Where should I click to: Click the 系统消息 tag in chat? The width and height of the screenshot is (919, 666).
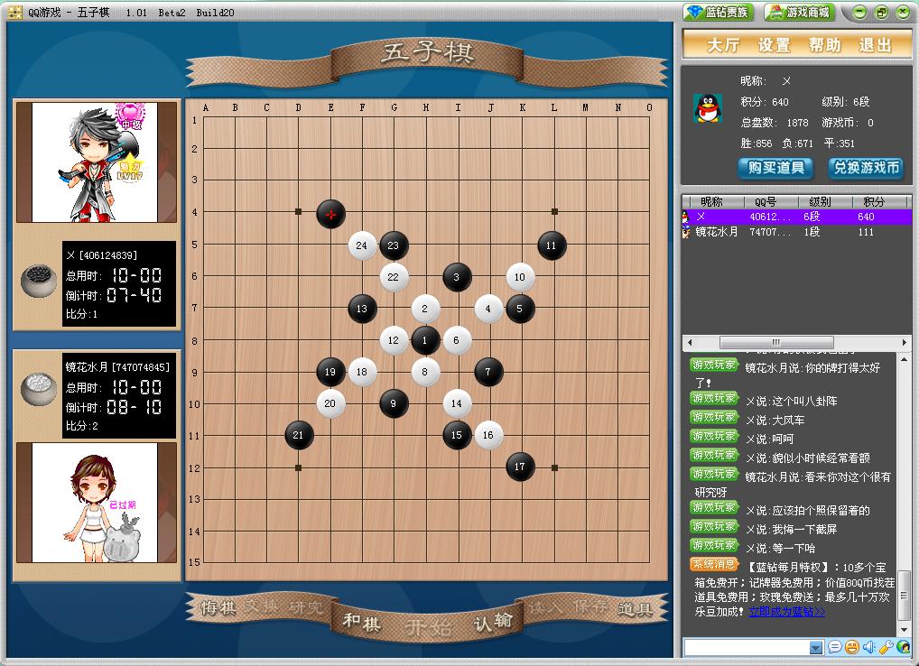coord(714,564)
